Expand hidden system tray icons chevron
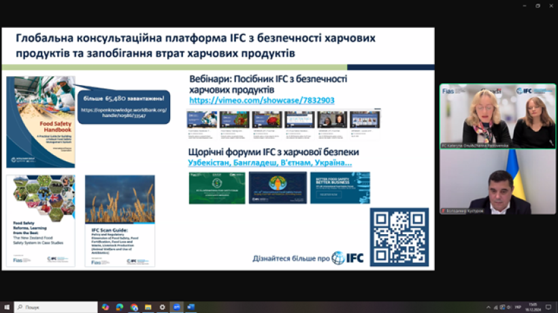Viewport: 558px width, 313px height. (x=489, y=308)
